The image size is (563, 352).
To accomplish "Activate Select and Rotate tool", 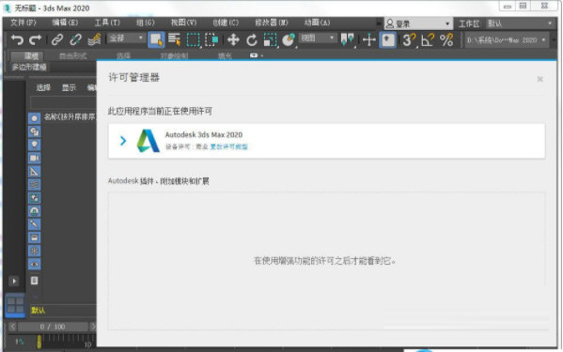I will tap(252, 39).
